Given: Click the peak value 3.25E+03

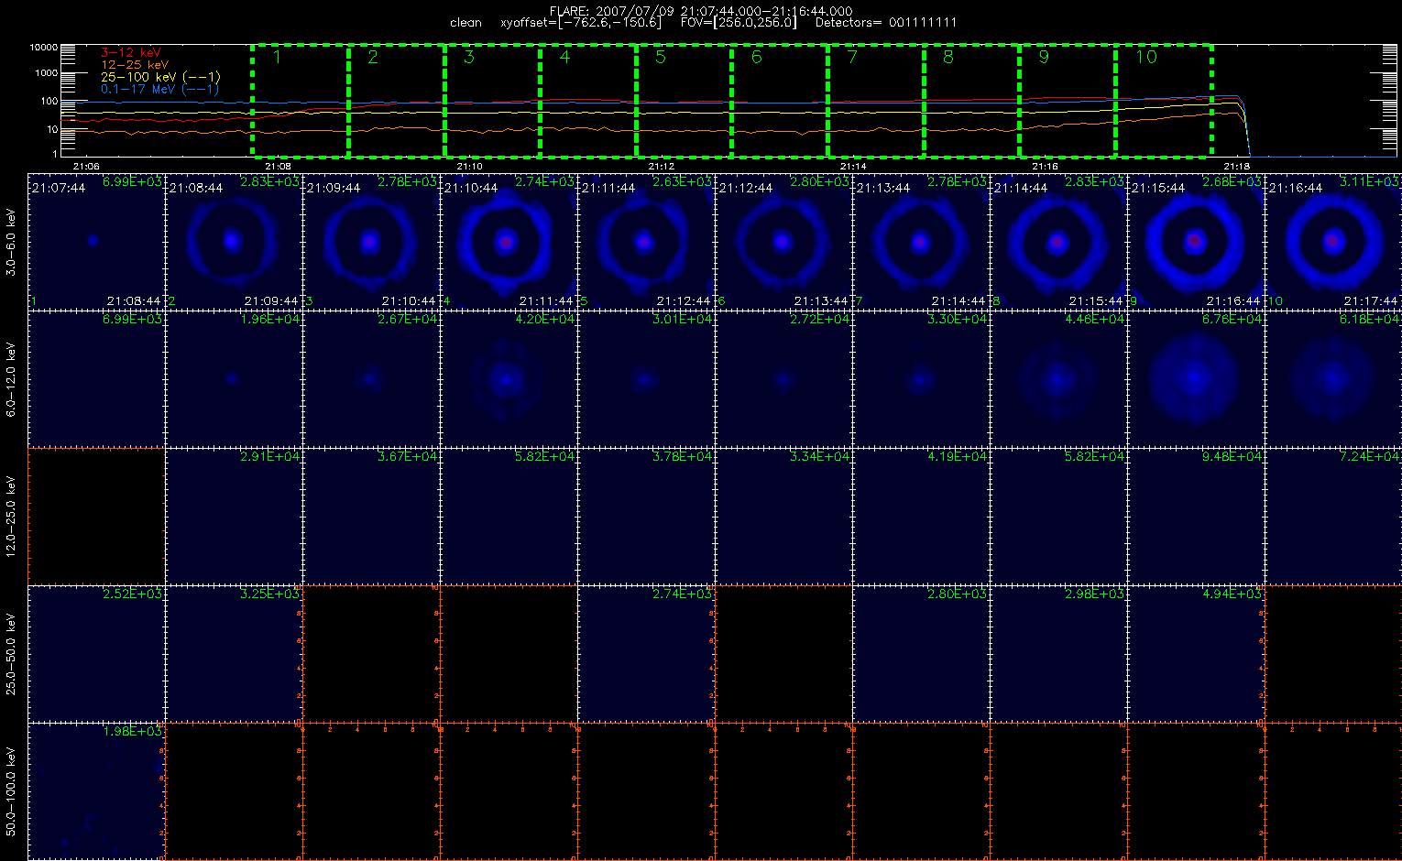Looking at the screenshot, I should coord(270,594).
